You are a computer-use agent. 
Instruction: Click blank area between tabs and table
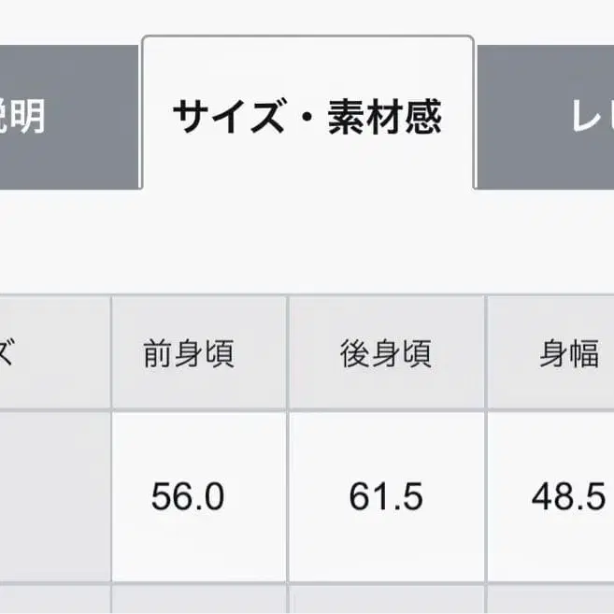click(x=307, y=243)
